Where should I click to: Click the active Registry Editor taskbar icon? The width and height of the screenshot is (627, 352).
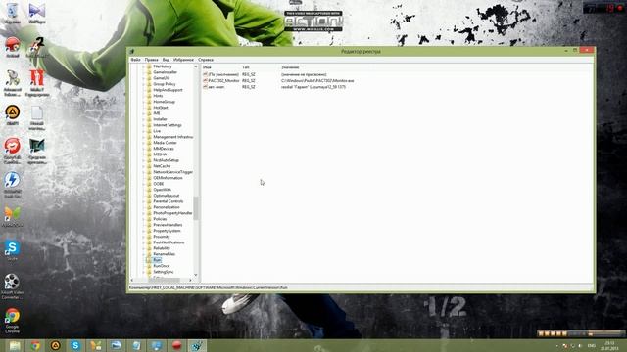[197, 345]
